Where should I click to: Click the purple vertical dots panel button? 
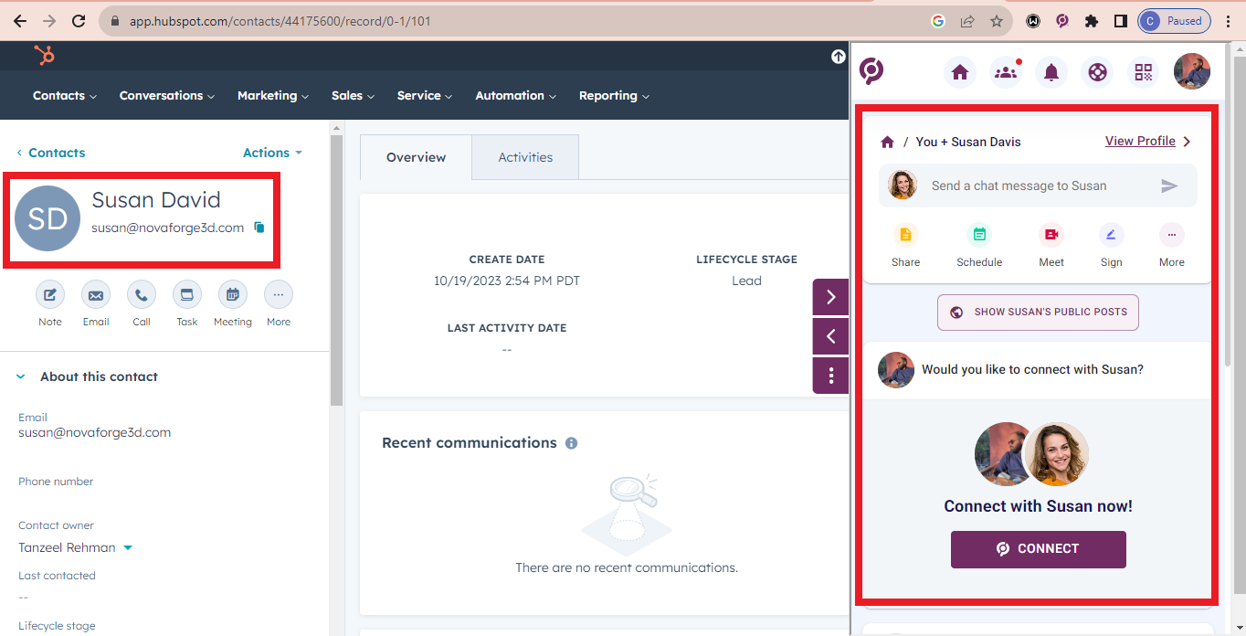pos(830,376)
